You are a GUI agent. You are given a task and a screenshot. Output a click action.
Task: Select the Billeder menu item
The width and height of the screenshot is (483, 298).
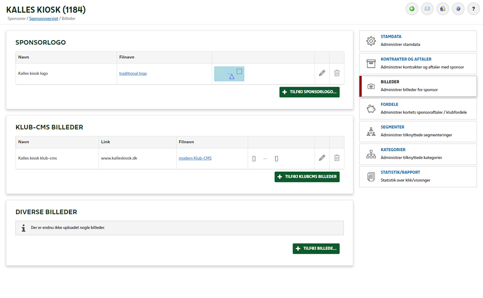tap(418, 86)
